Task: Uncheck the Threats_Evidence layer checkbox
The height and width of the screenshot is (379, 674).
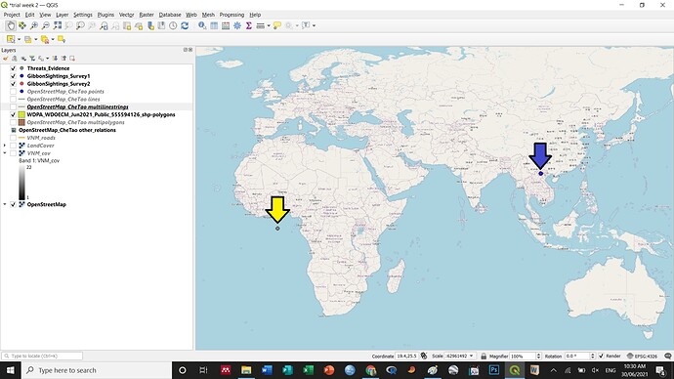Action: point(13,68)
